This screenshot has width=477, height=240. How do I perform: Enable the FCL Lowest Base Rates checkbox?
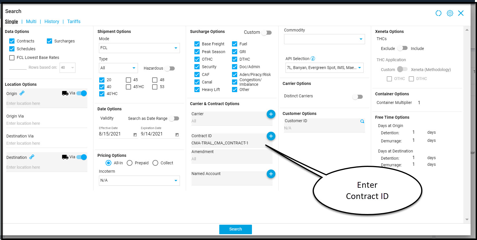pyautogui.click(x=12, y=58)
